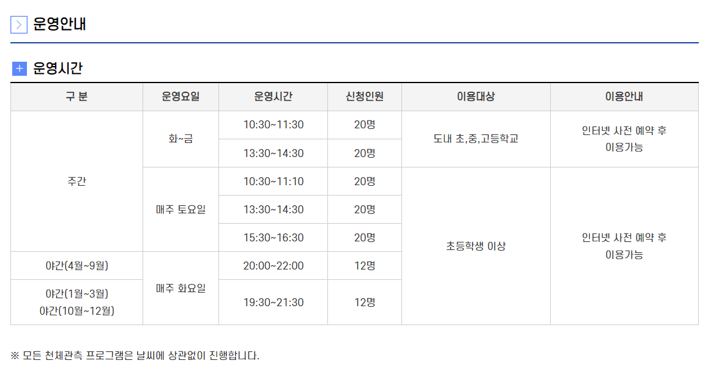
Task: Select the 화~금 day cell
Action: point(181,139)
